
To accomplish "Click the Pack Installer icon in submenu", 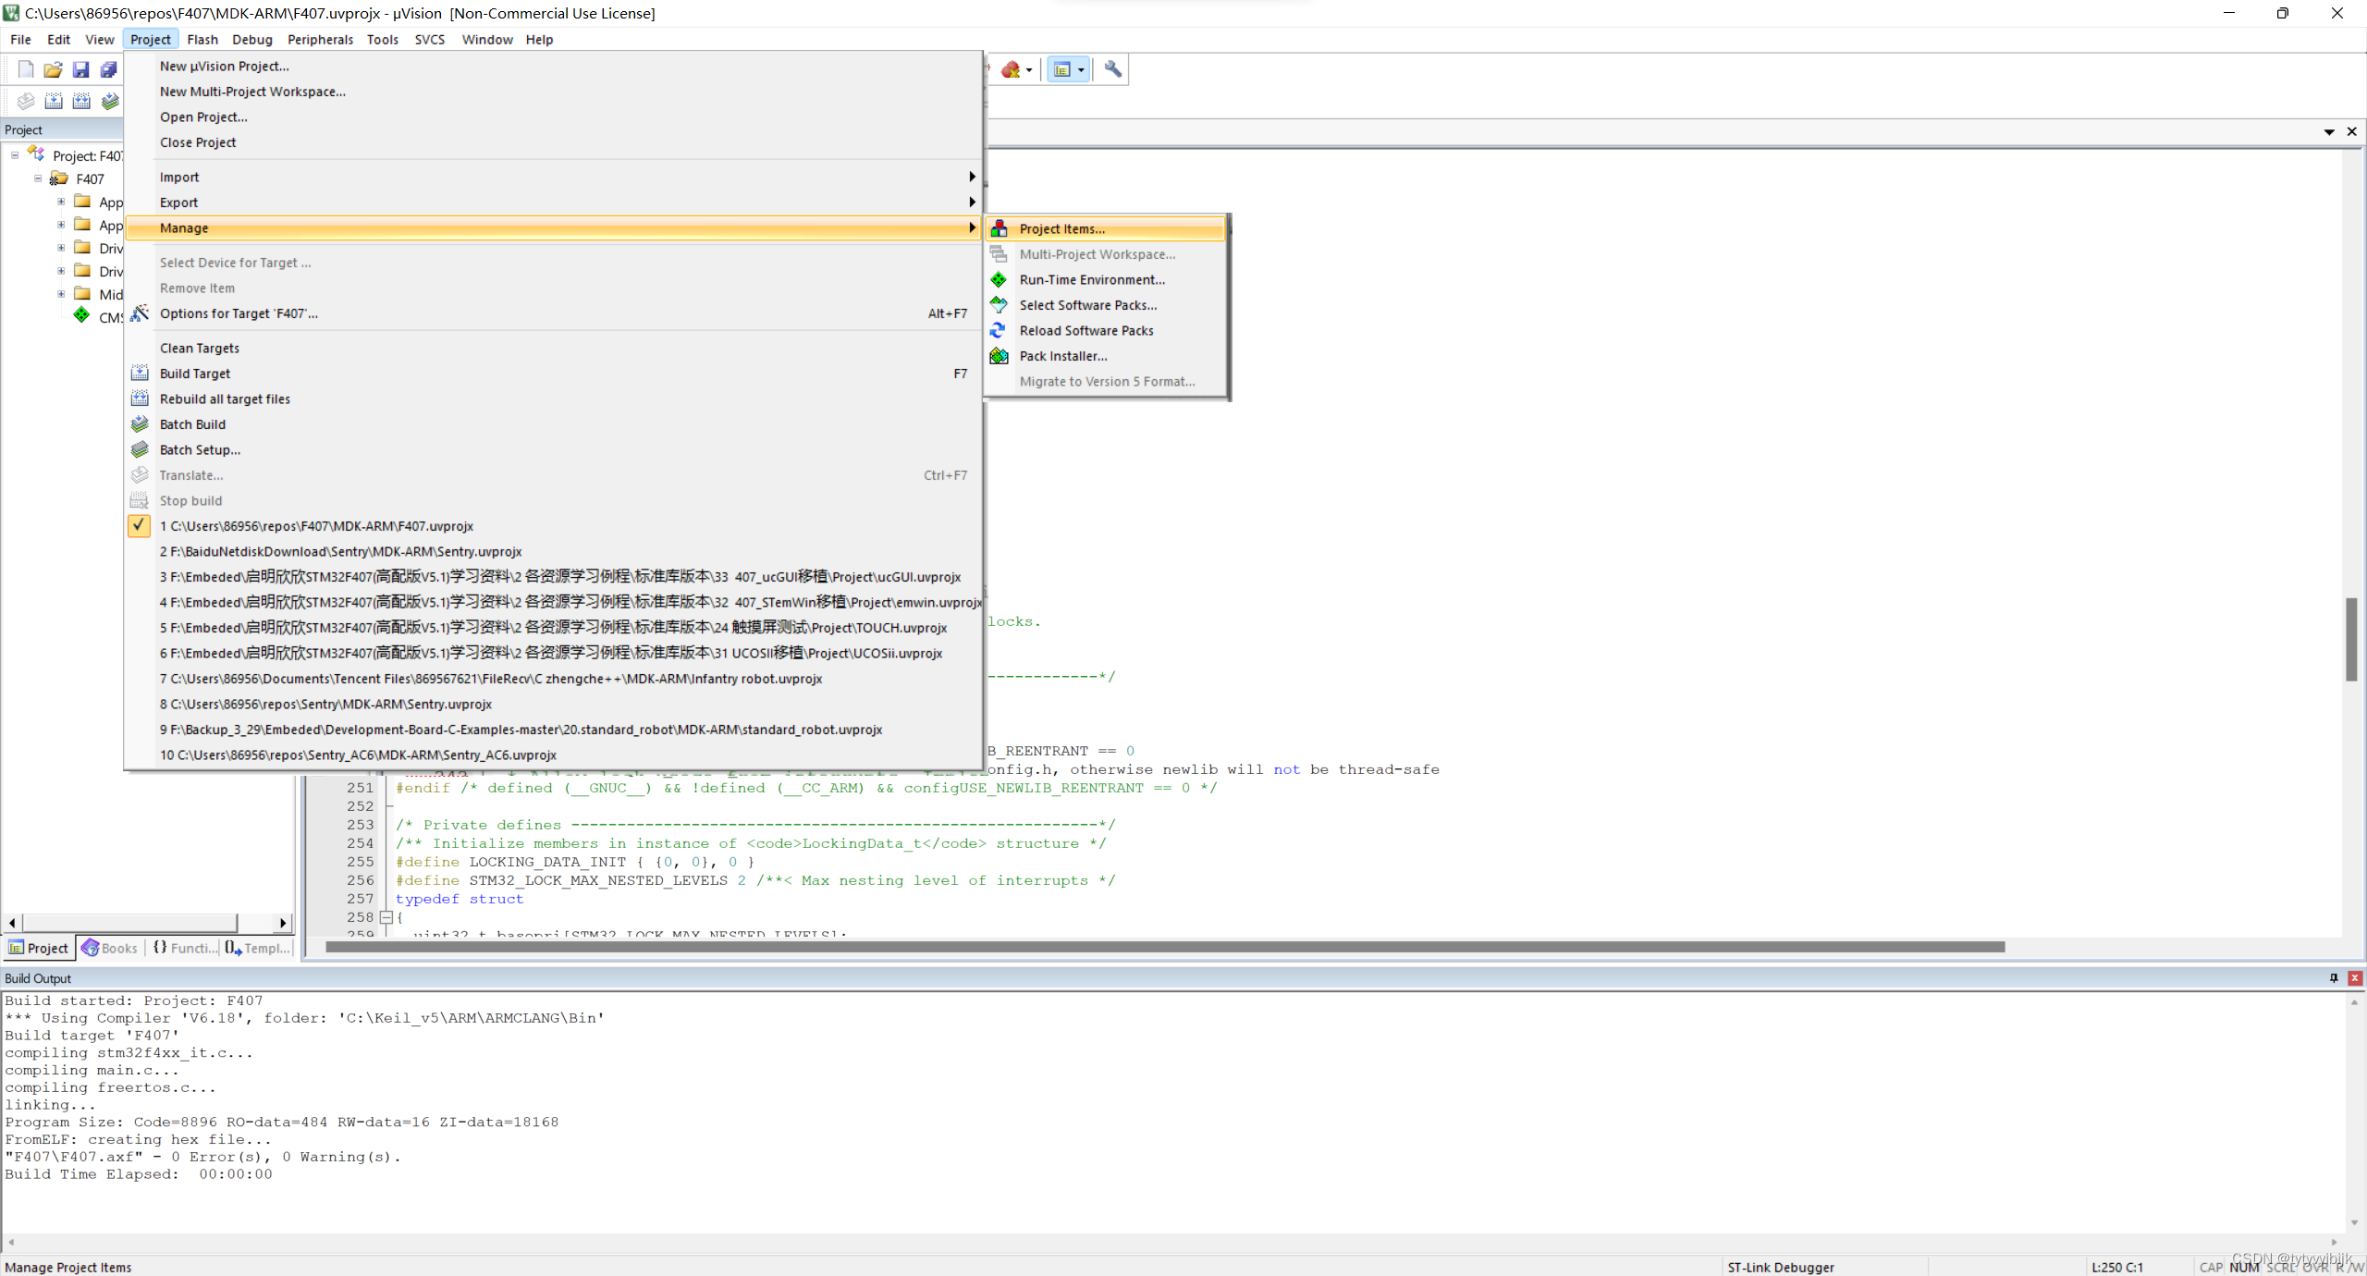I will click(999, 356).
